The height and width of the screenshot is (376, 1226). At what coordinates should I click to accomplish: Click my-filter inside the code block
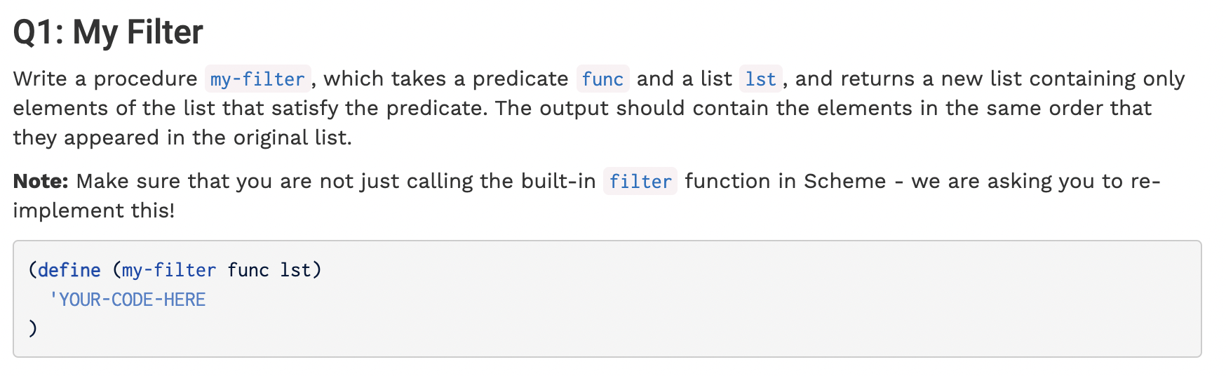(169, 270)
